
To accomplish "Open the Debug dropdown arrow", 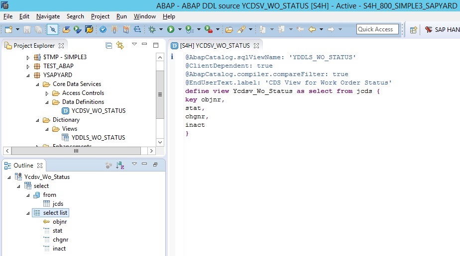I will coord(161,29).
